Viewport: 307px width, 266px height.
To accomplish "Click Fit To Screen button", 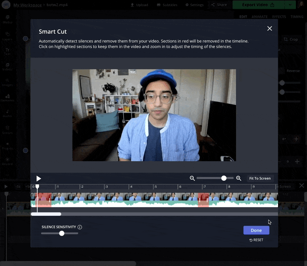I will tap(260, 178).
